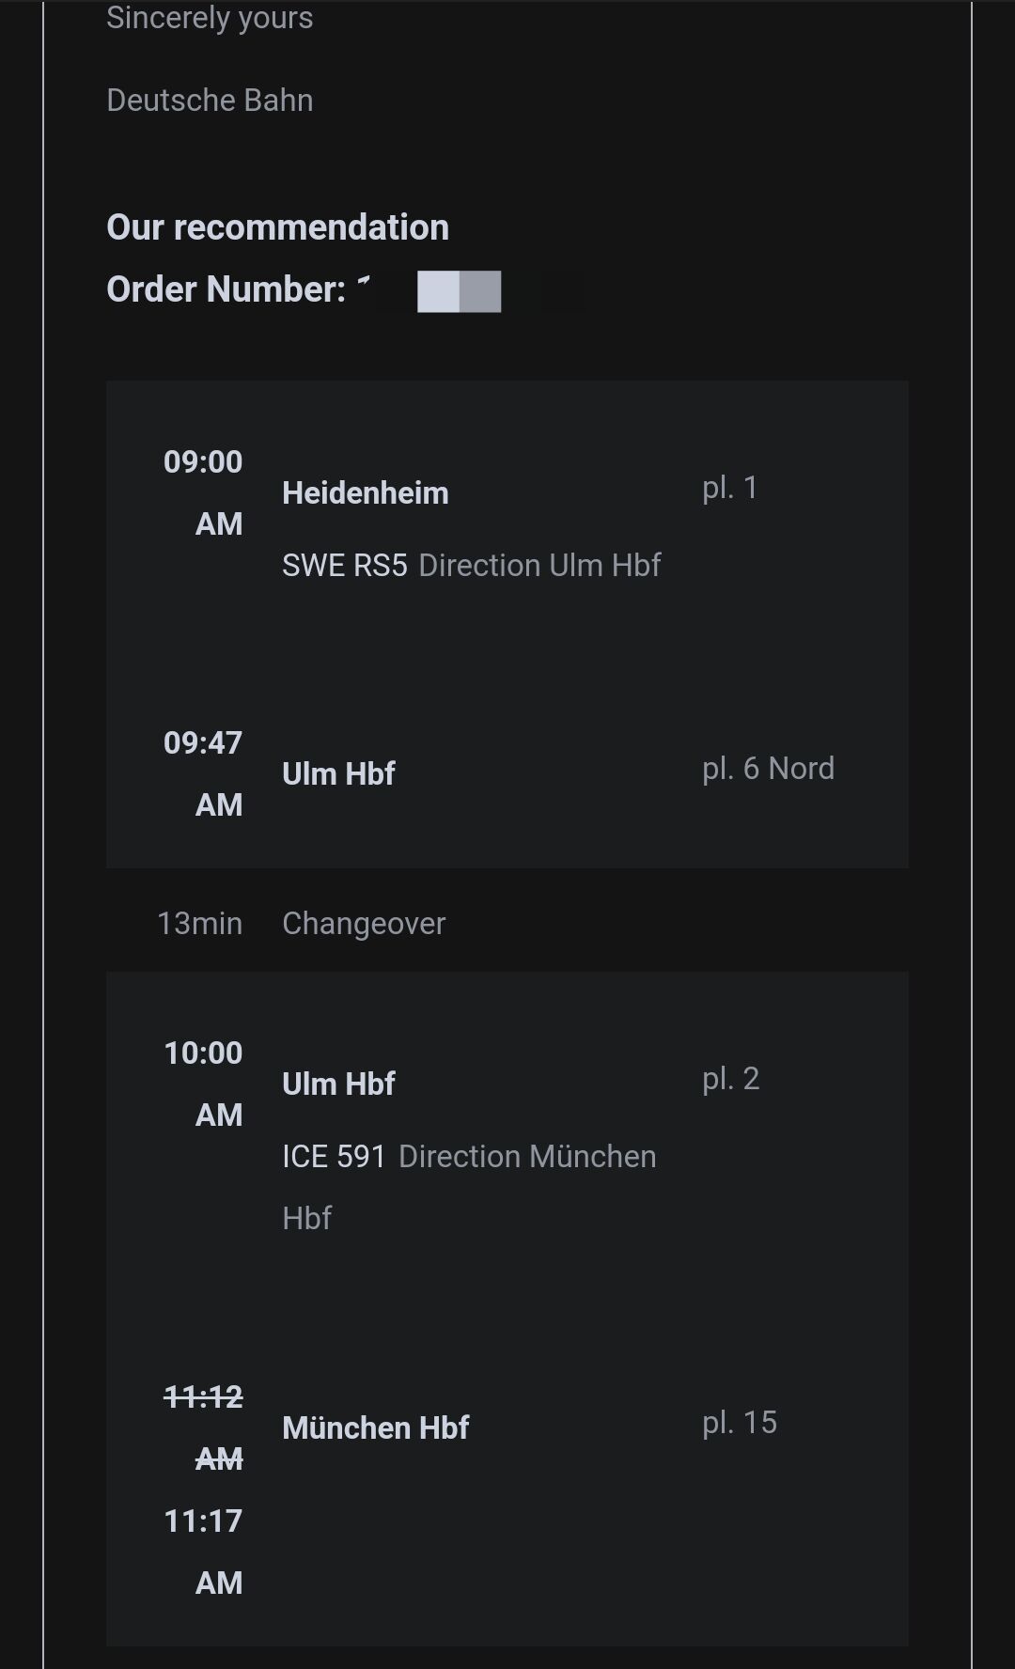Click the 10:00 AM departure time

(x=204, y=1084)
